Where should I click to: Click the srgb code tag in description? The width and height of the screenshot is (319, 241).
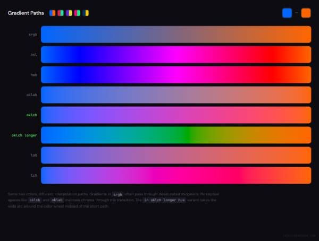point(117,194)
